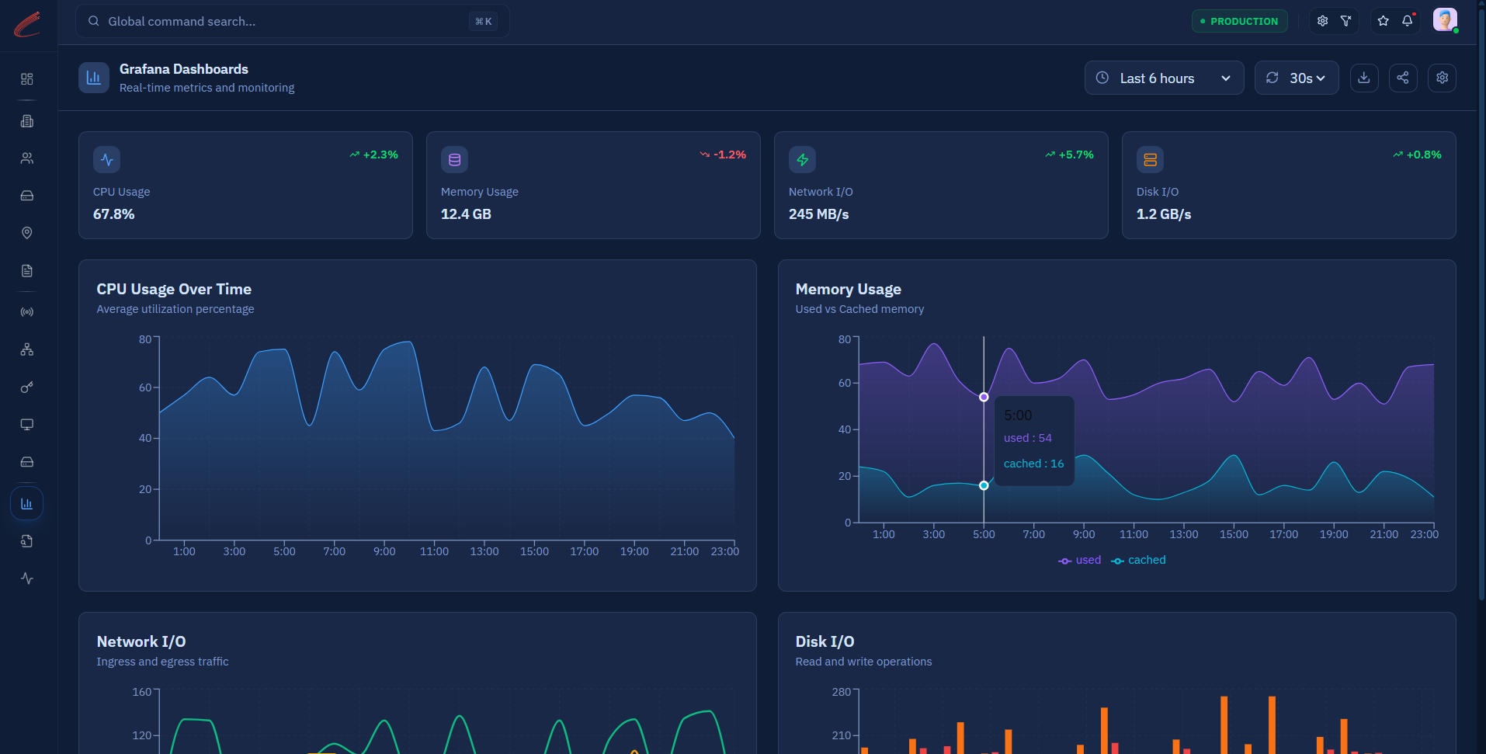Open the network topology icon in sidebar
This screenshot has height=754, width=1486.
pos(27,349)
